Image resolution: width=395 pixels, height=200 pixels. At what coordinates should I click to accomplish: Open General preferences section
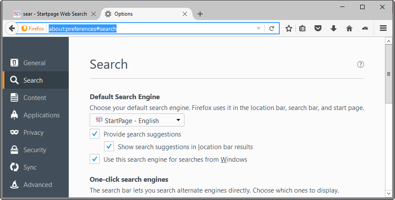tap(36, 63)
